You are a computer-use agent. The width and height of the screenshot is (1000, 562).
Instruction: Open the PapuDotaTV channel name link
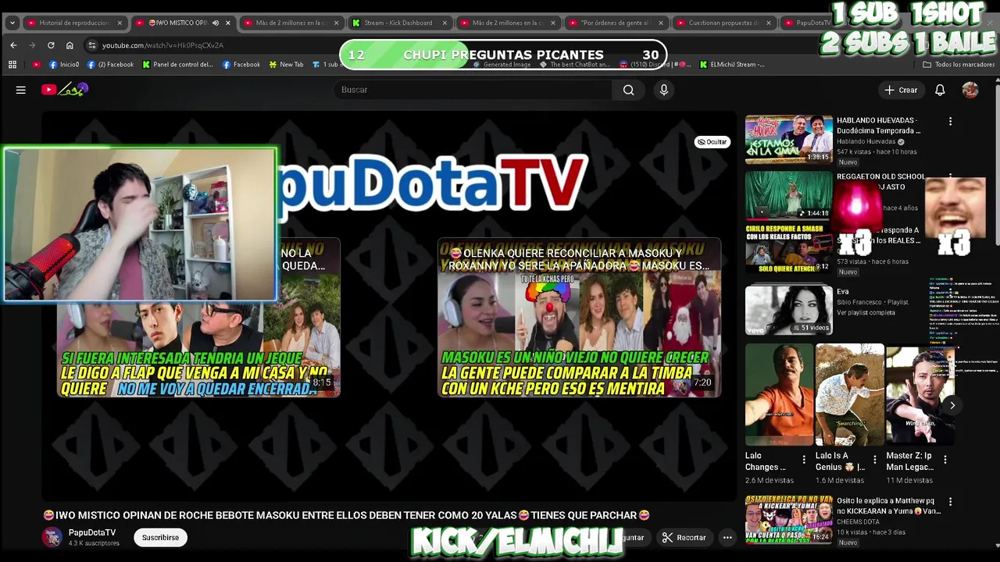coord(92,532)
